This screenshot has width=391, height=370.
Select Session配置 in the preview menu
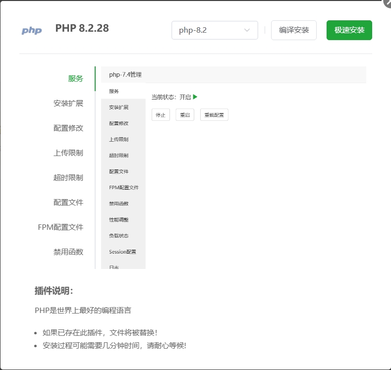pyautogui.click(x=122, y=252)
